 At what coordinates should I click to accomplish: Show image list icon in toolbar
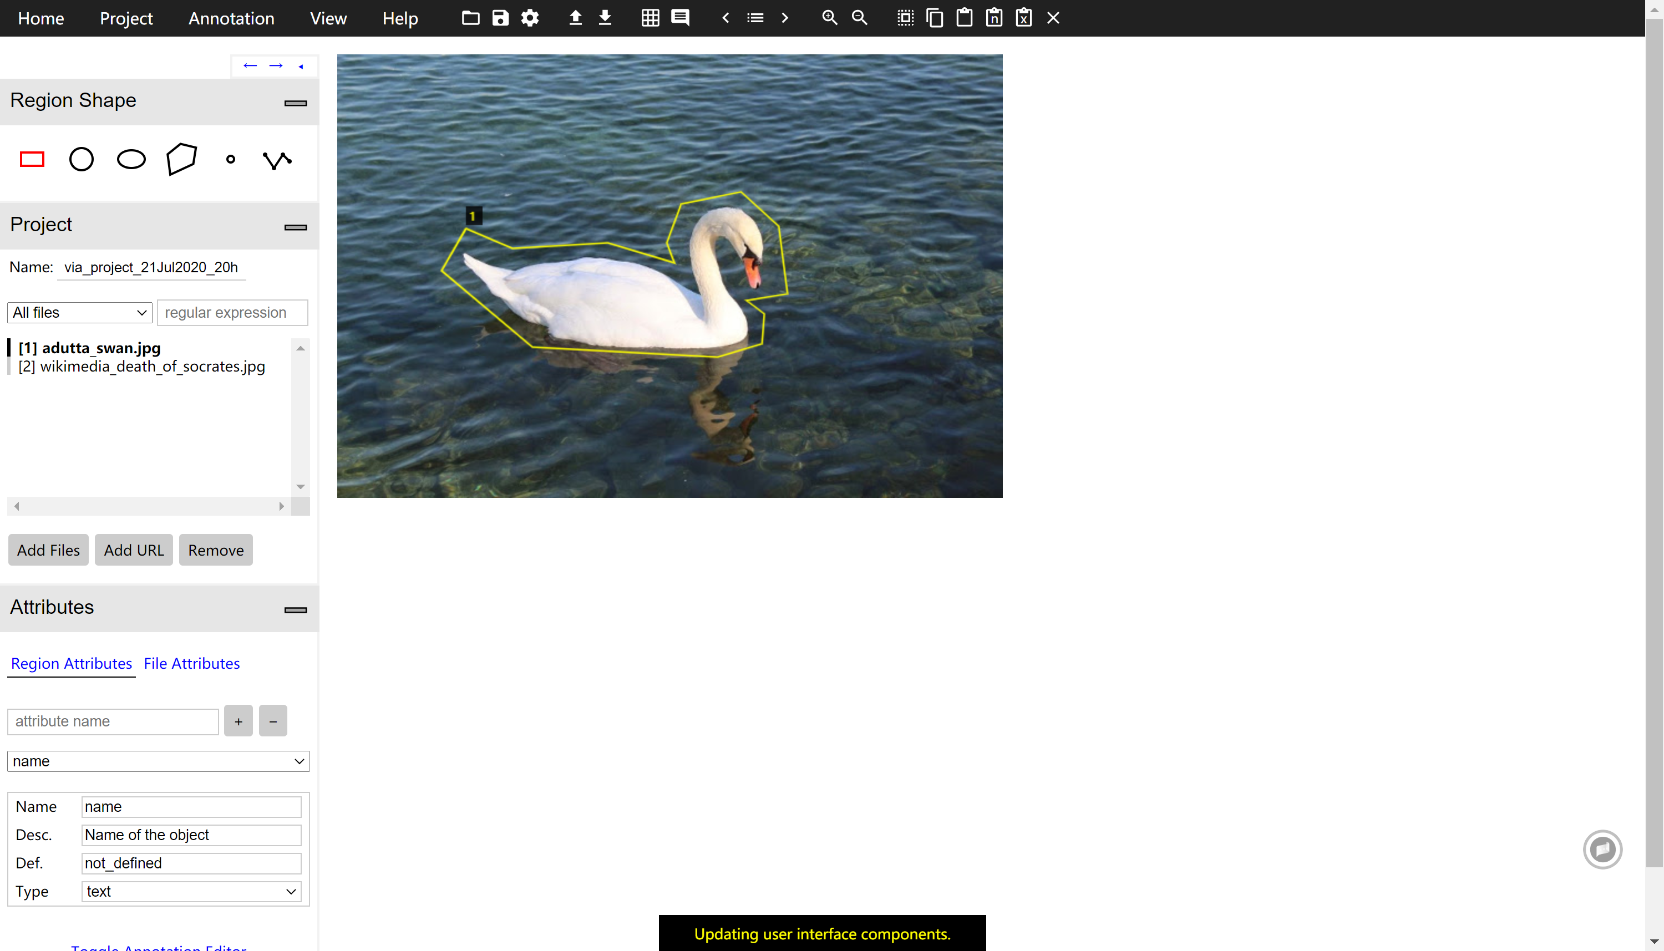point(755,18)
